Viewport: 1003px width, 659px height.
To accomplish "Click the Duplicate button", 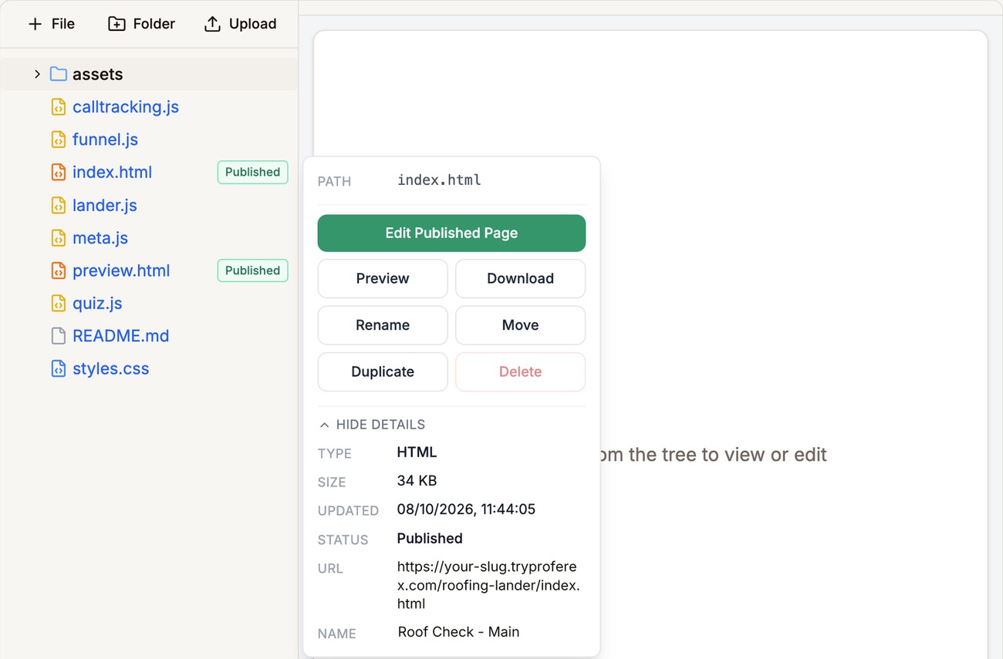I will pyautogui.click(x=383, y=372).
